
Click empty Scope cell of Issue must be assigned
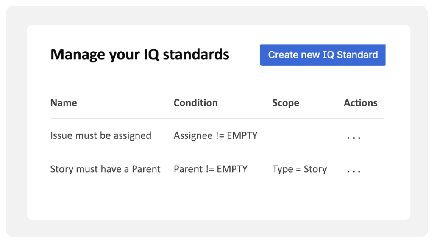pos(299,136)
